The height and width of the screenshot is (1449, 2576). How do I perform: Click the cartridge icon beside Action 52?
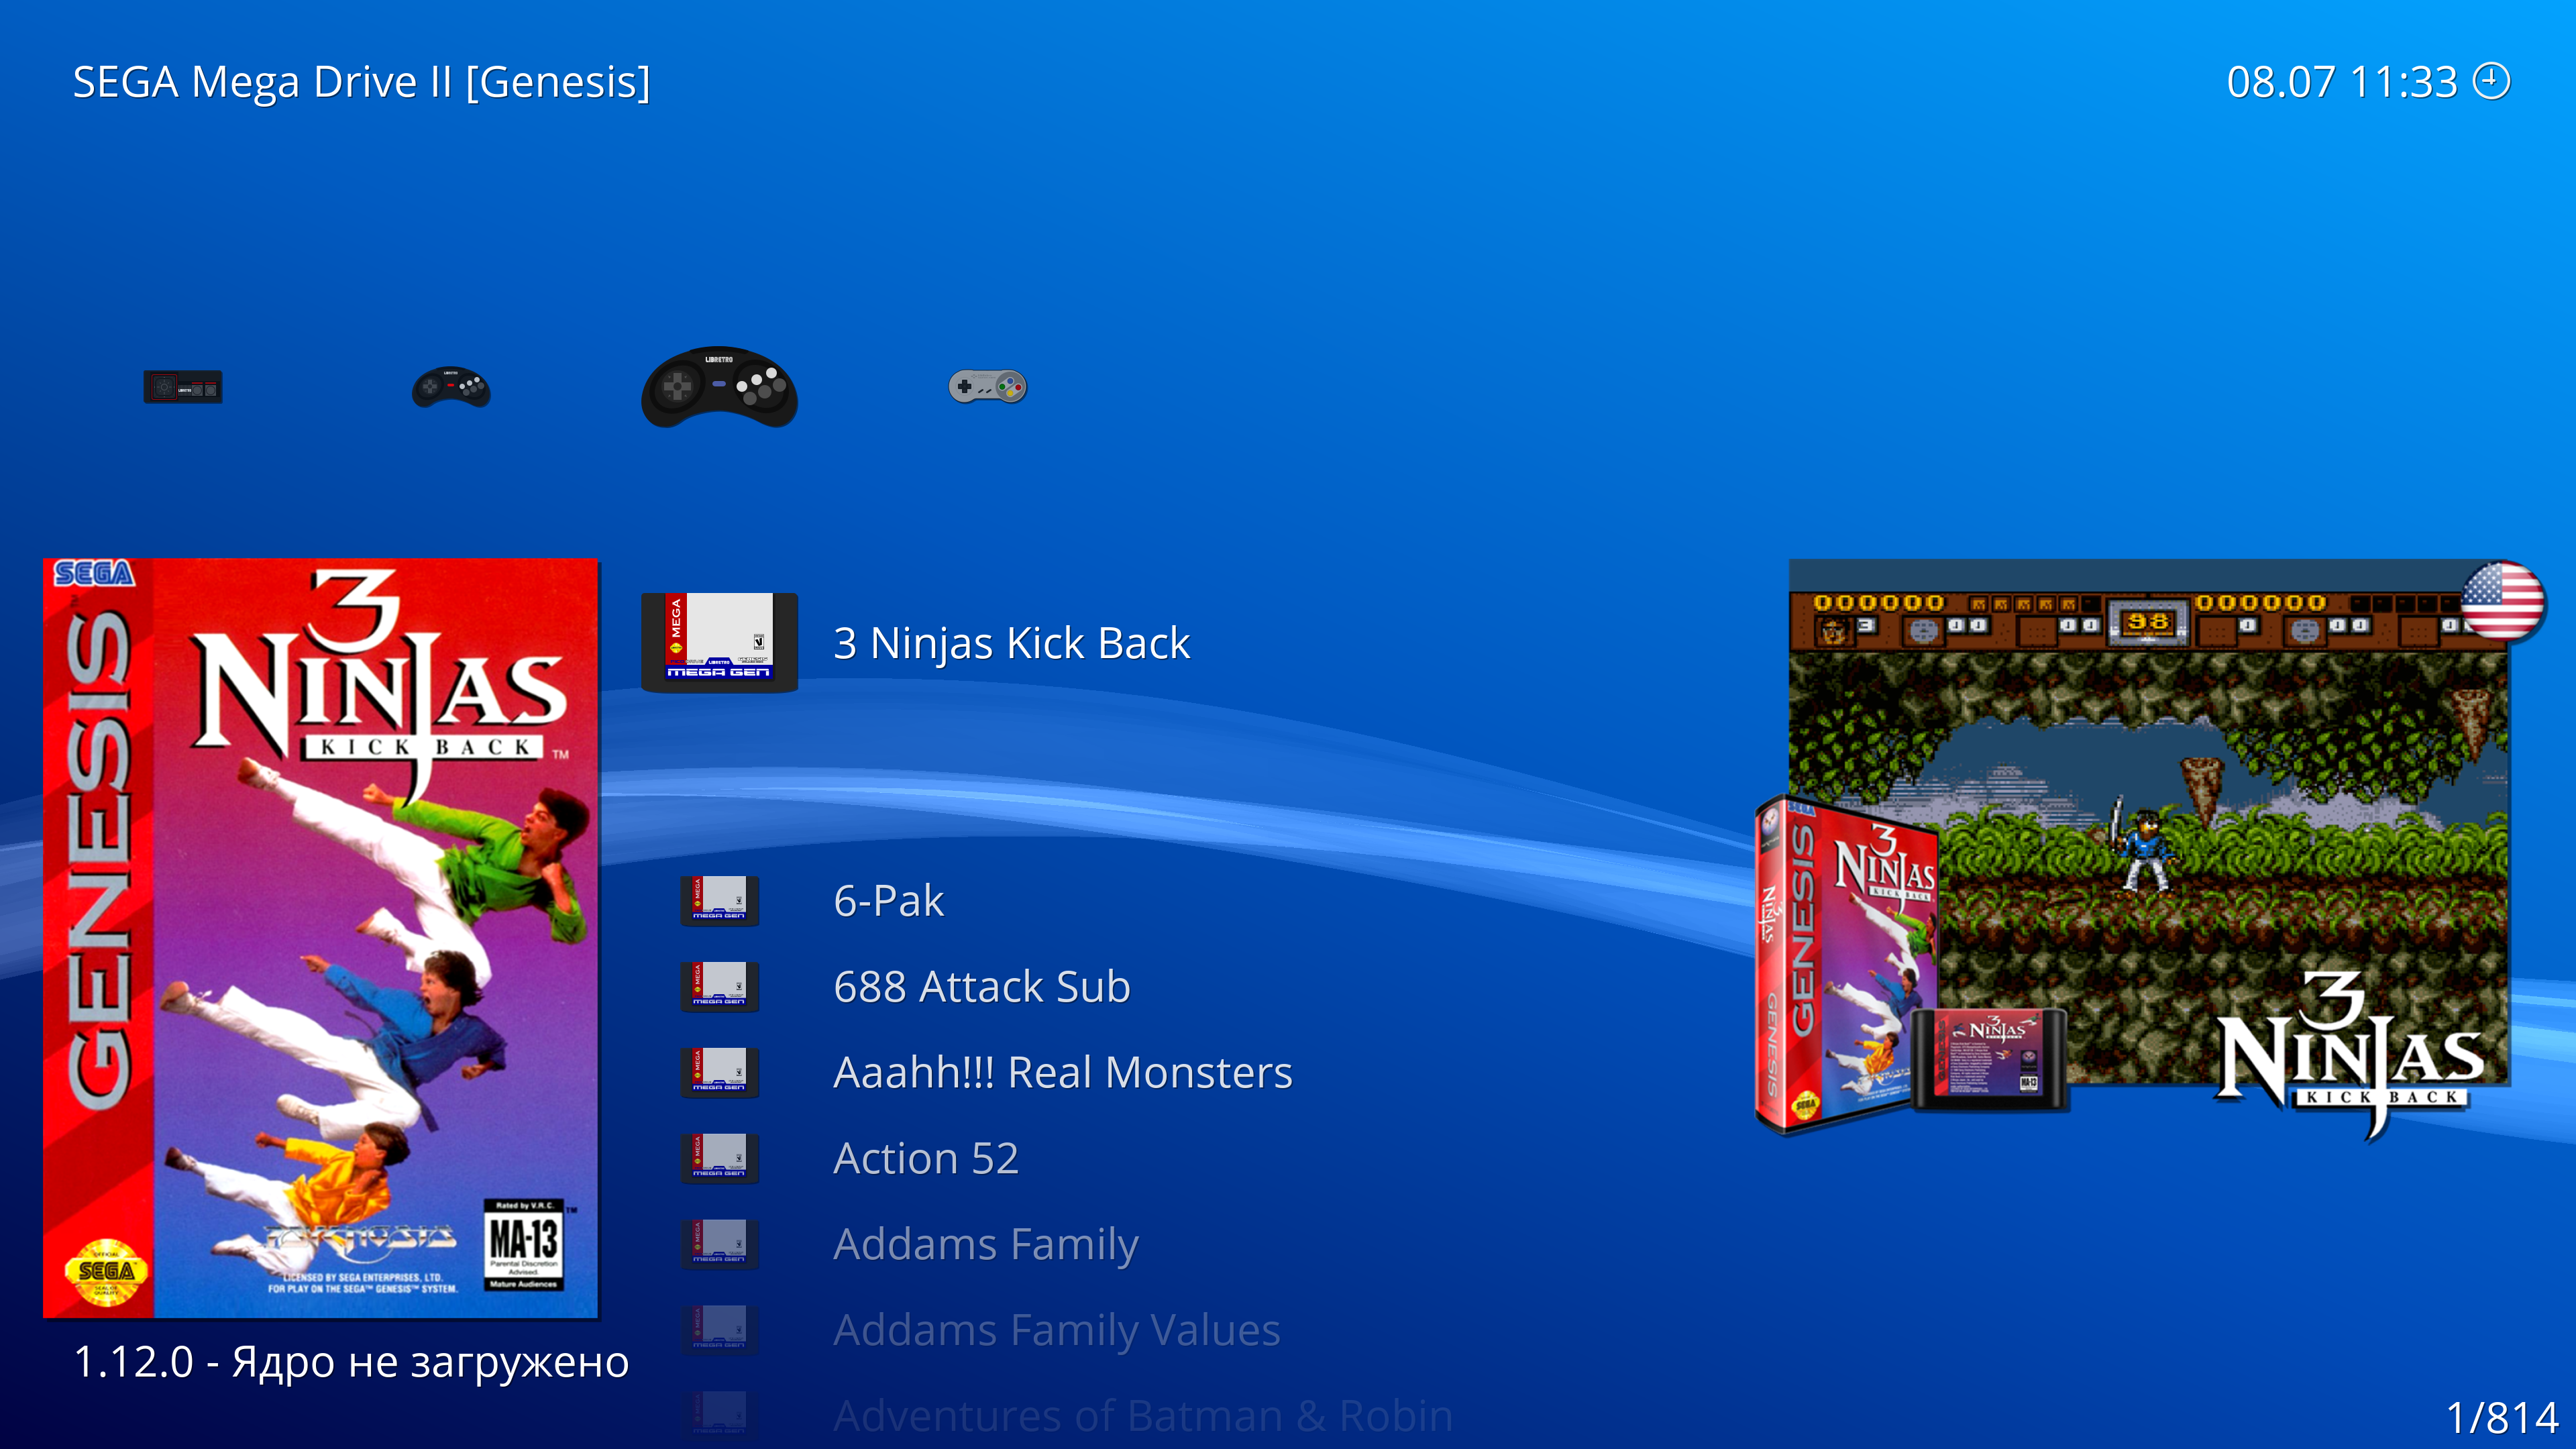pyautogui.click(x=719, y=1159)
